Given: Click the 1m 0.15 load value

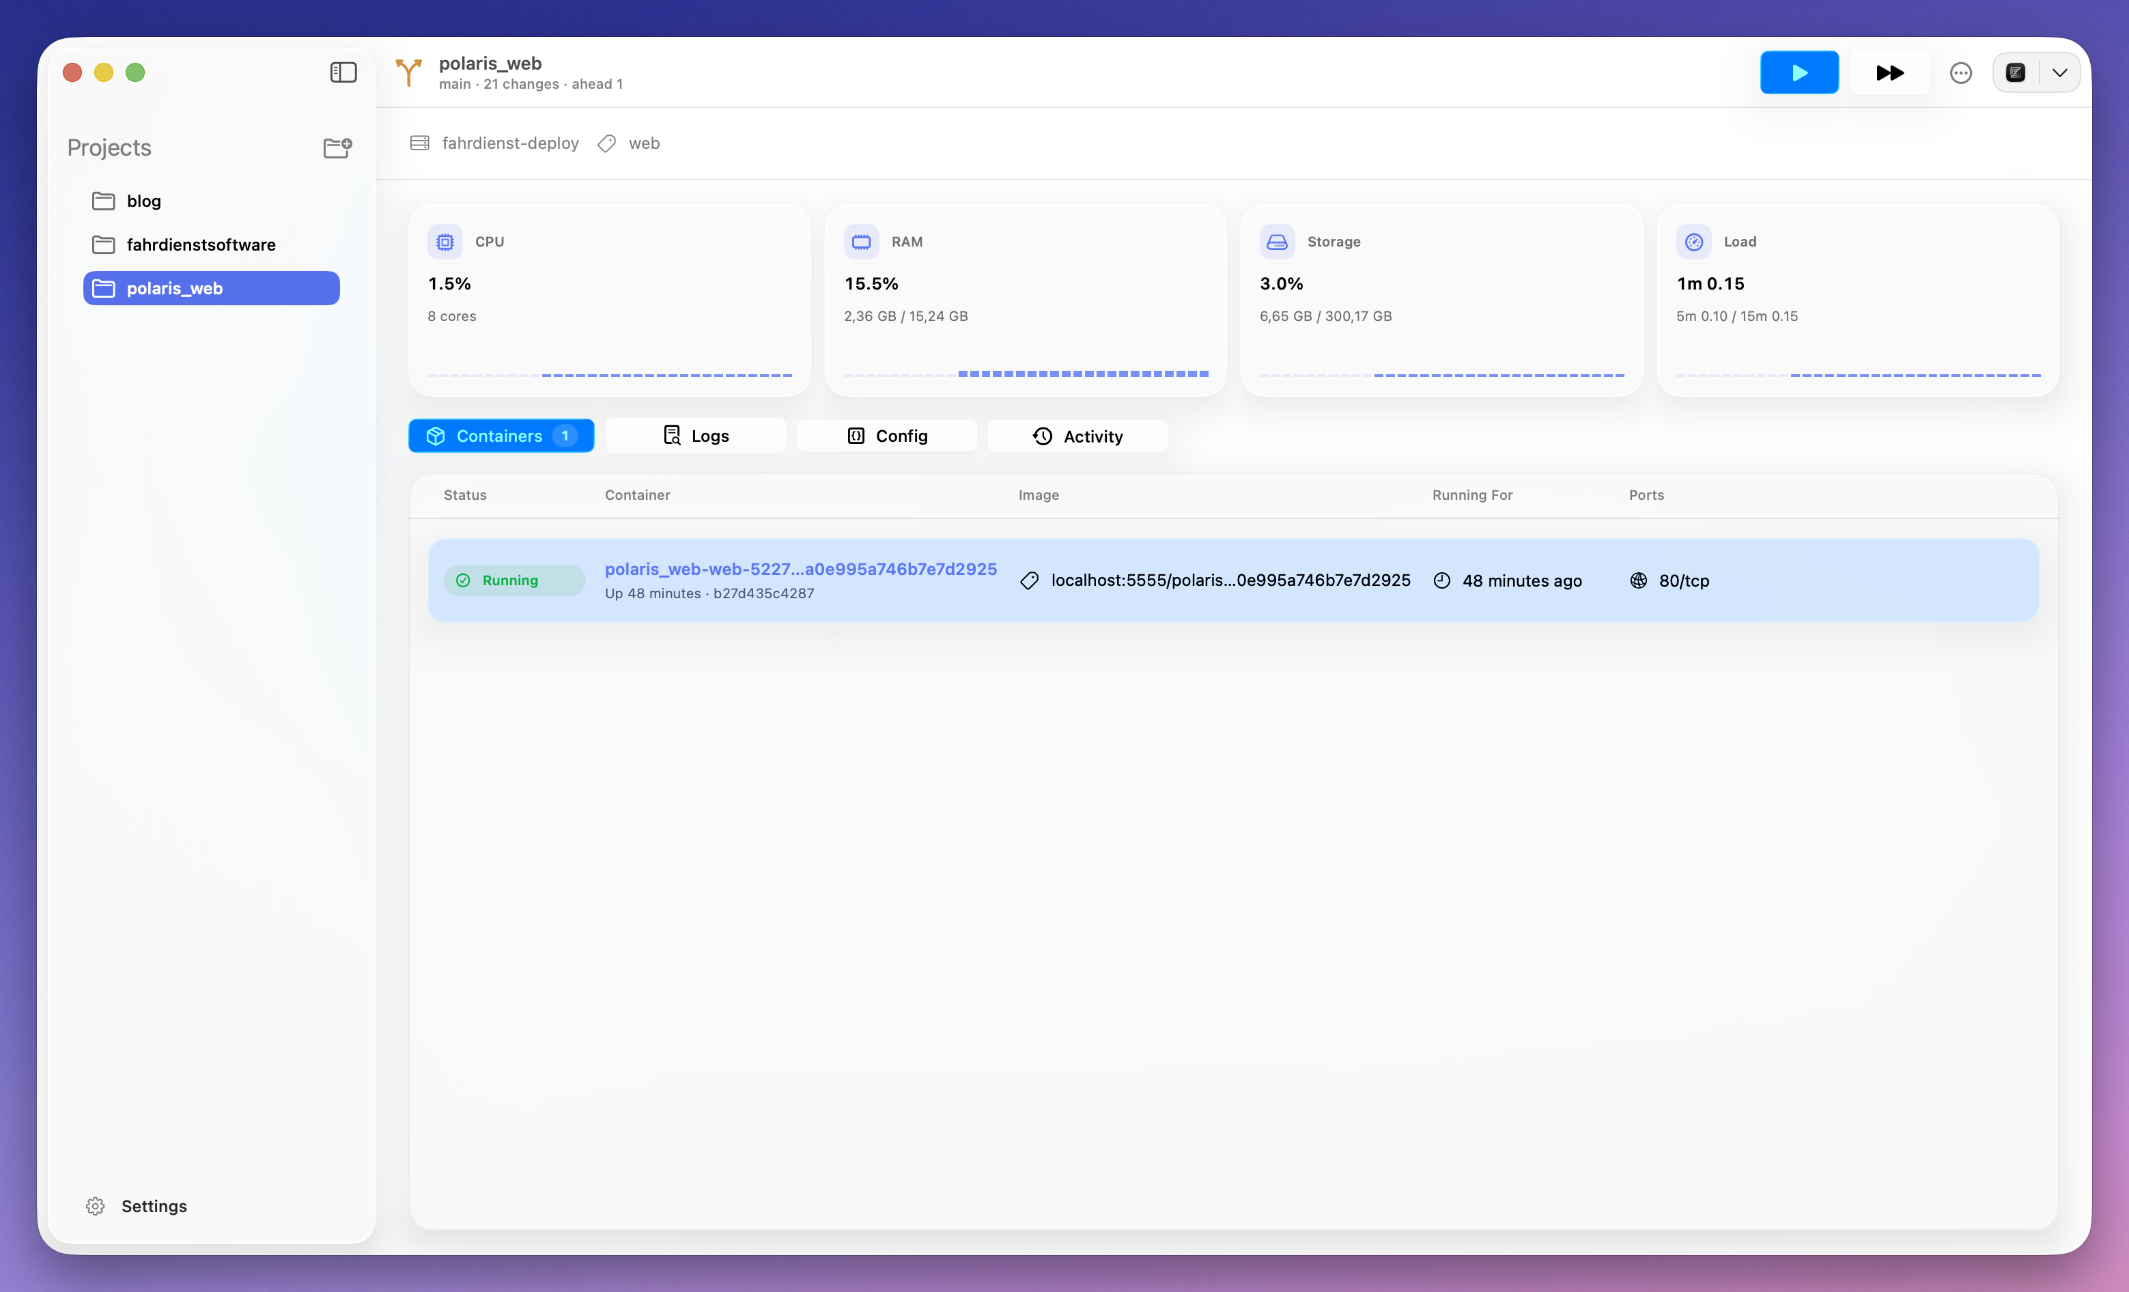Looking at the screenshot, I should pyautogui.click(x=1711, y=283).
